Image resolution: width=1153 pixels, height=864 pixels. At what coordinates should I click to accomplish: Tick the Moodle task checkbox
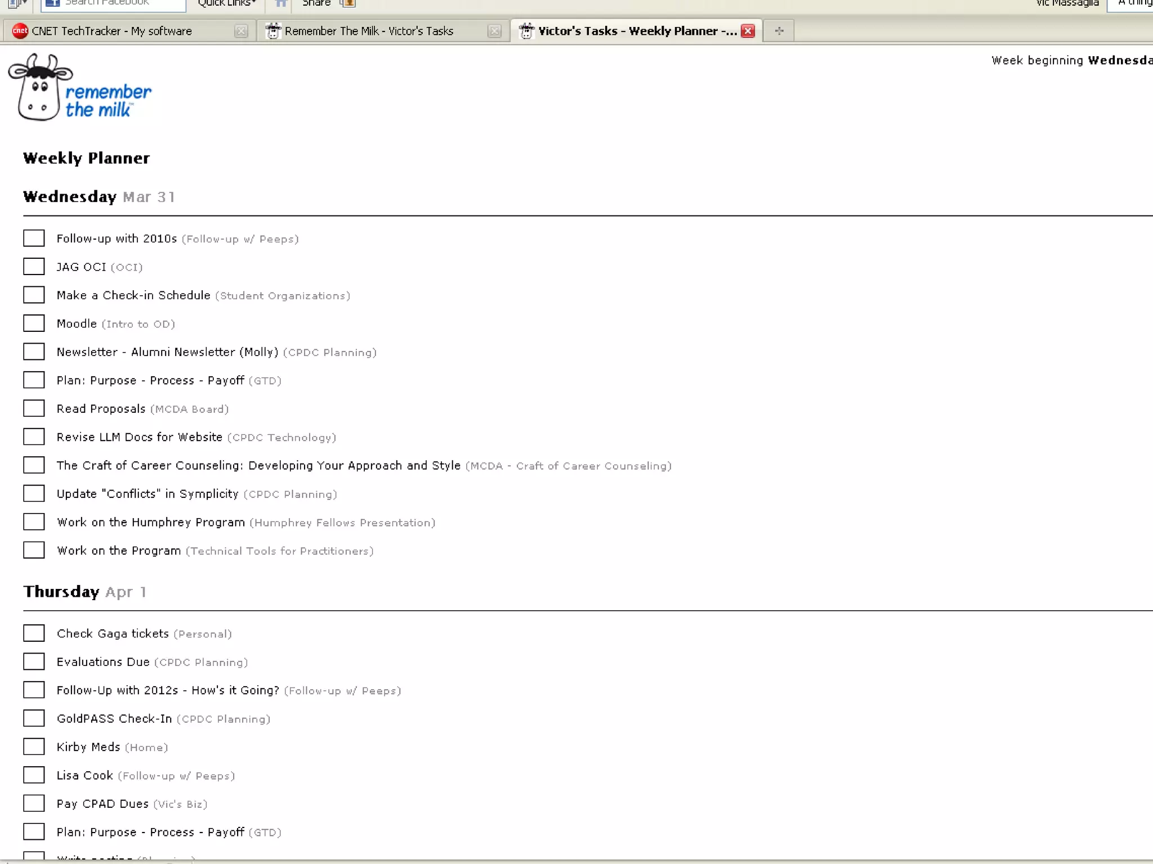coord(34,323)
